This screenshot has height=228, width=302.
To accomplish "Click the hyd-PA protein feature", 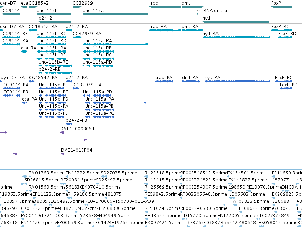I will [x=237, y=81].
